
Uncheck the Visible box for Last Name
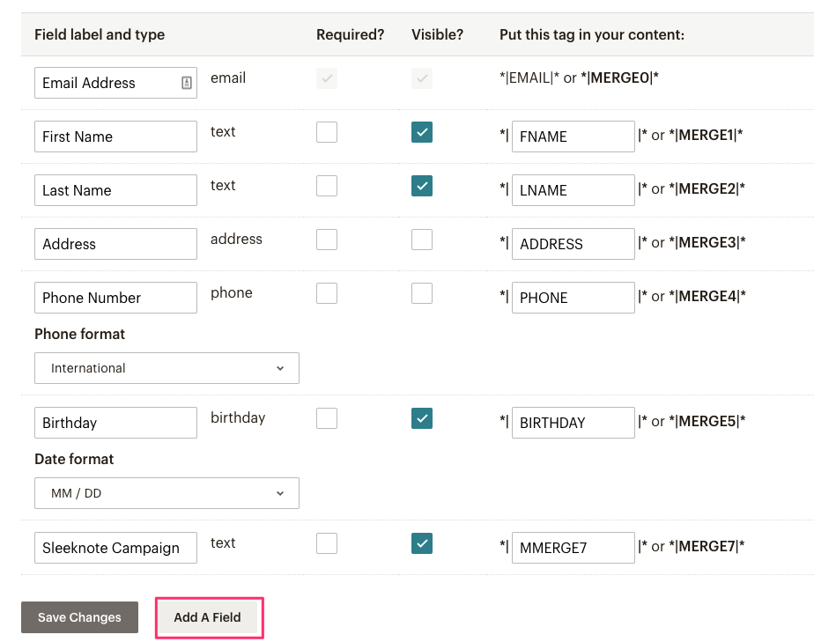point(422,186)
